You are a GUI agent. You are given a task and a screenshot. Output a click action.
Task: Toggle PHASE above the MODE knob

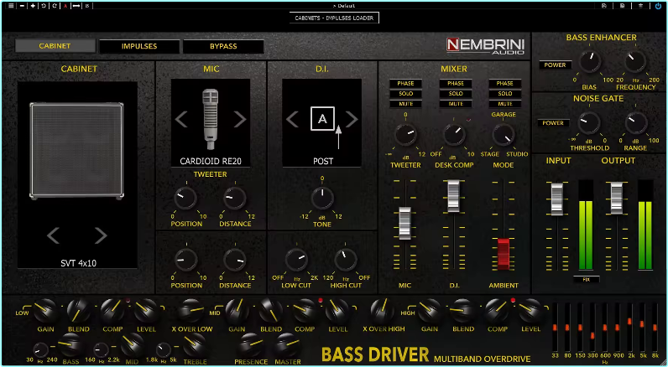(x=505, y=83)
